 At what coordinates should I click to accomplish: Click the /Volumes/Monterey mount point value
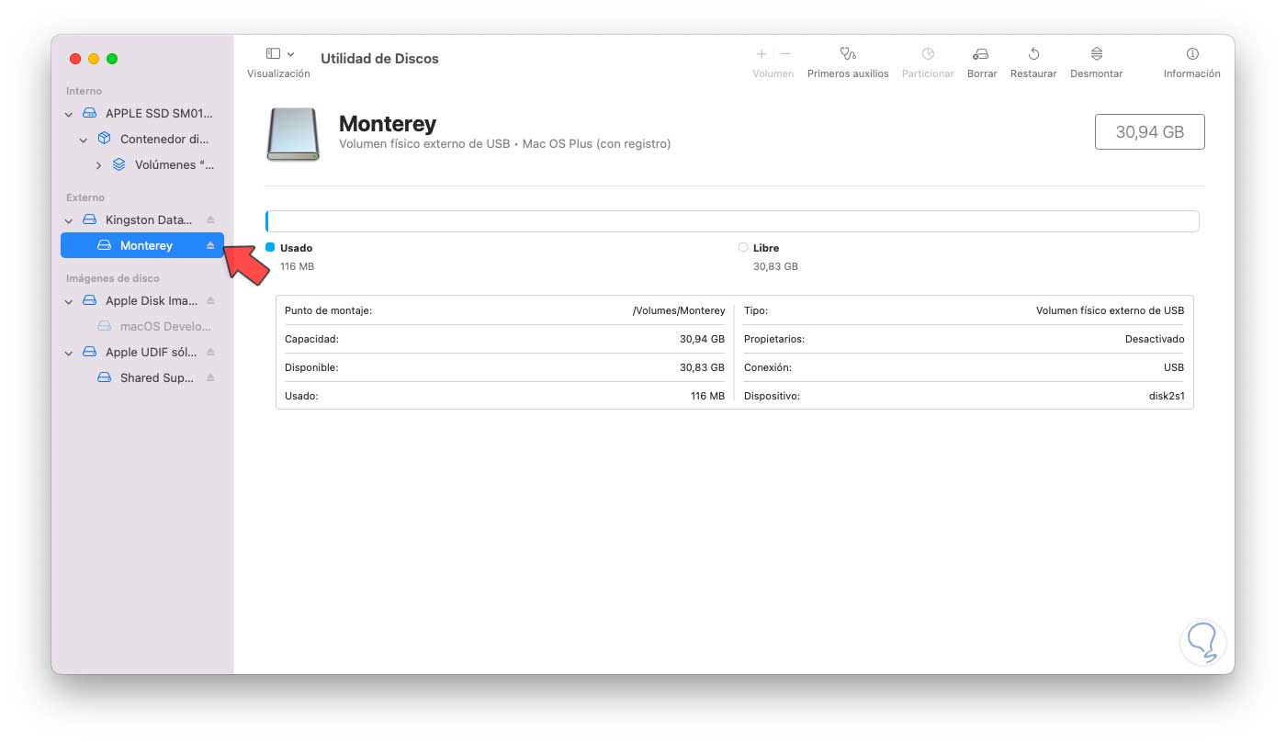pyautogui.click(x=679, y=310)
